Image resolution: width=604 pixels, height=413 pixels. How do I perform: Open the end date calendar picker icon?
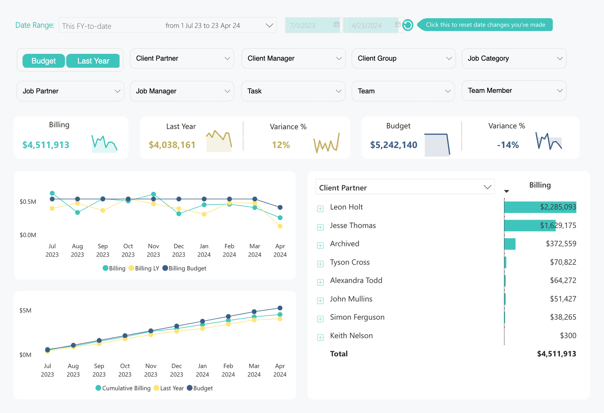(398, 25)
